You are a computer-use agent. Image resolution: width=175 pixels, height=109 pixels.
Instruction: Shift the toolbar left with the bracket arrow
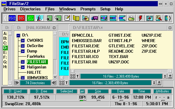(x=5, y=18)
